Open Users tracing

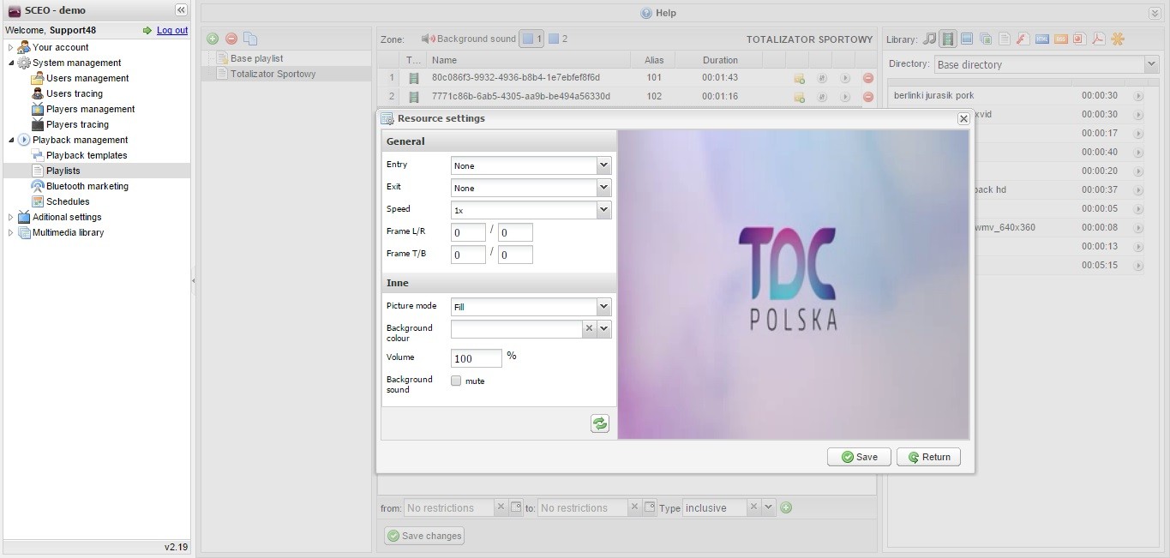coord(75,93)
